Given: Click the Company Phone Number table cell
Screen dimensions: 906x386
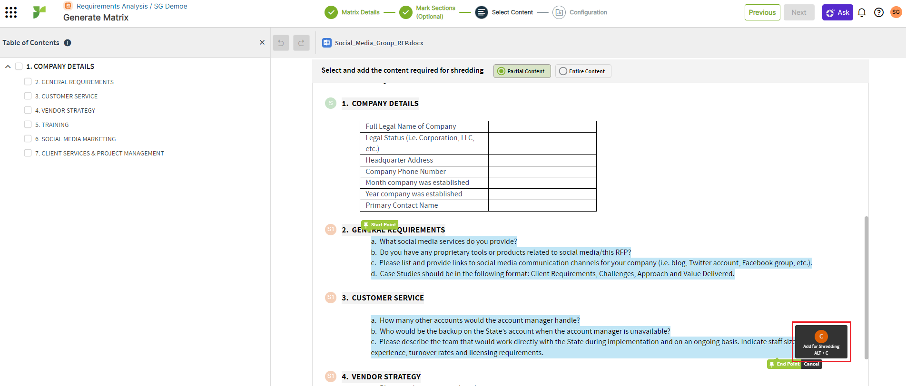Looking at the screenshot, I should (x=424, y=172).
